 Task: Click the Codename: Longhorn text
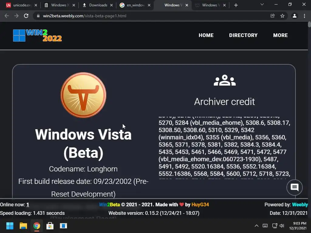[83, 169]
